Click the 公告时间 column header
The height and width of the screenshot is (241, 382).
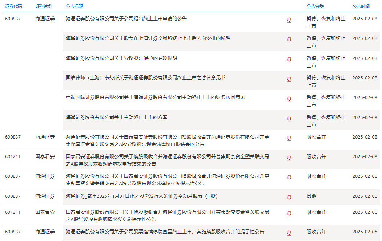pyautogui.click(x=361, y=7)
